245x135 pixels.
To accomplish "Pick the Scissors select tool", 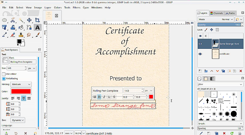I will click(13, 20).
